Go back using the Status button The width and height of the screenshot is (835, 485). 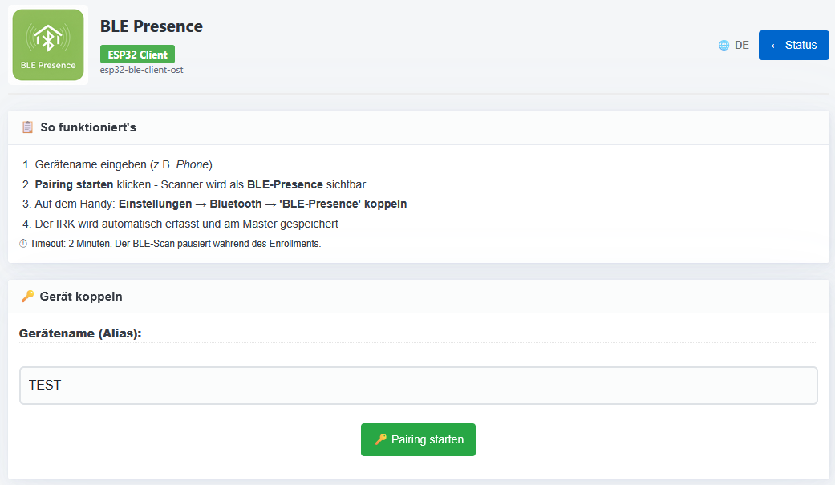click(793, 45)
